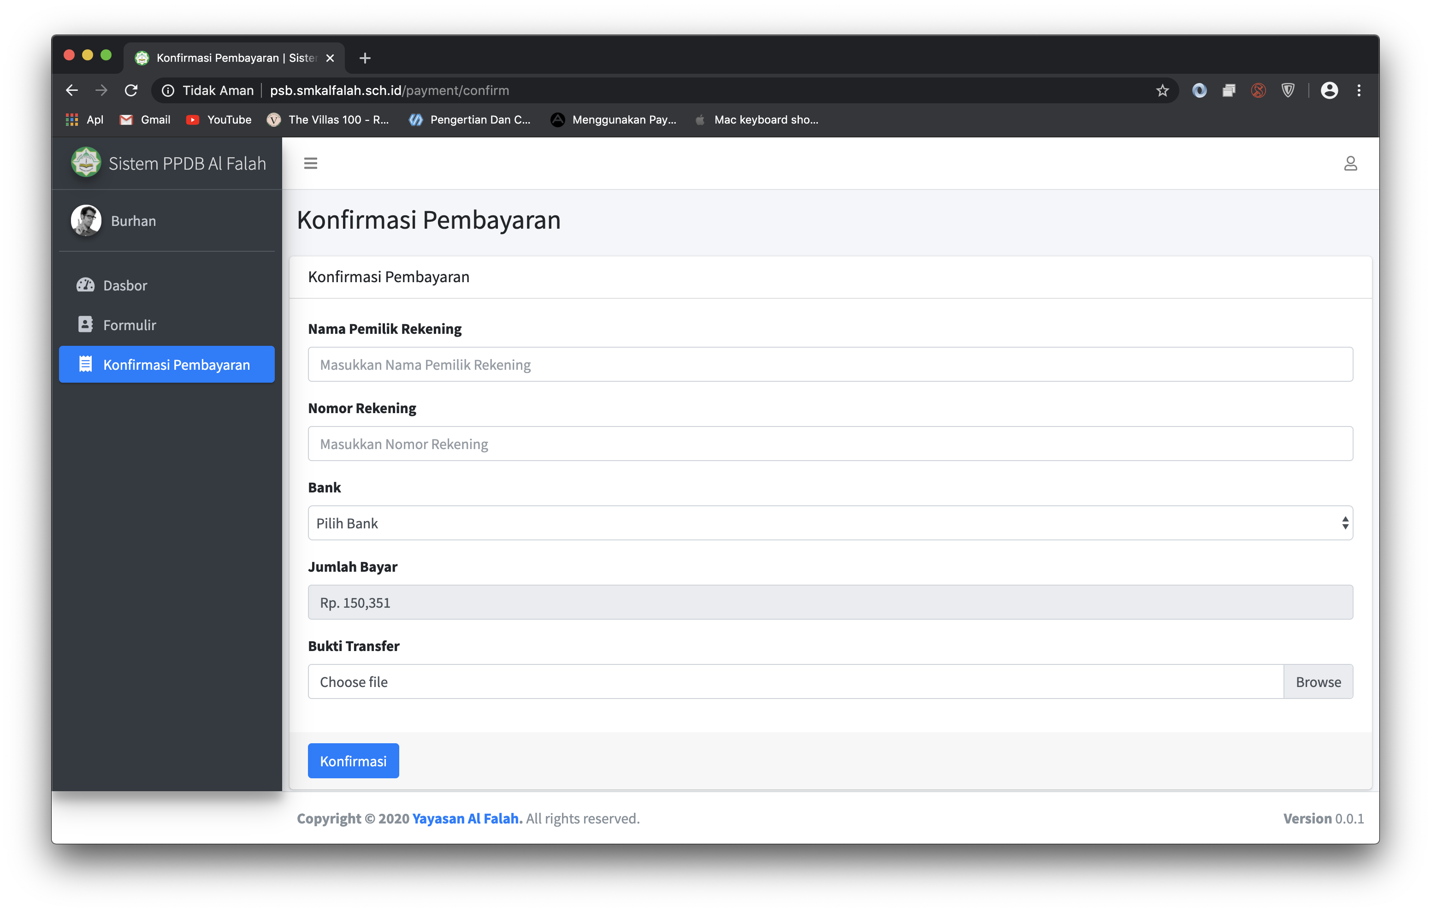Open a new browser tab
The height and width of the screenshot is (912, 1431).
365,58
